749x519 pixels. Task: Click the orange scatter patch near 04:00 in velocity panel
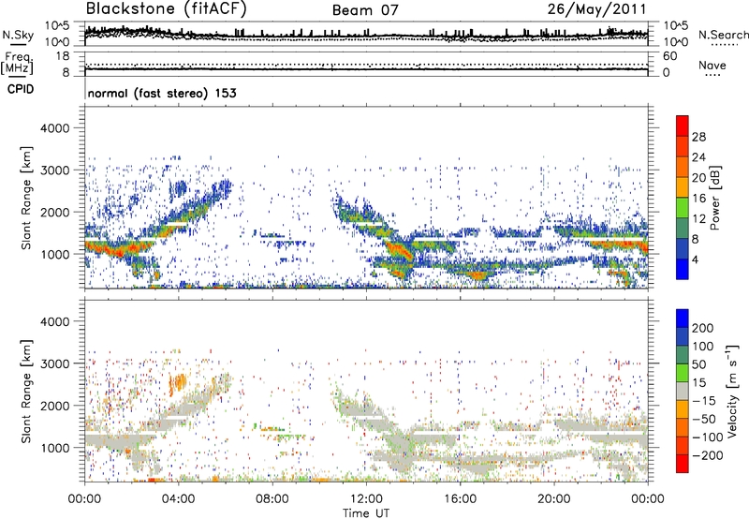click(x=178, y=382)
